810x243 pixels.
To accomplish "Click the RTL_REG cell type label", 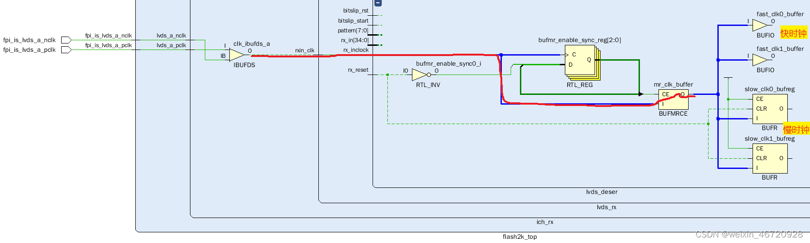I will (580, 85).
